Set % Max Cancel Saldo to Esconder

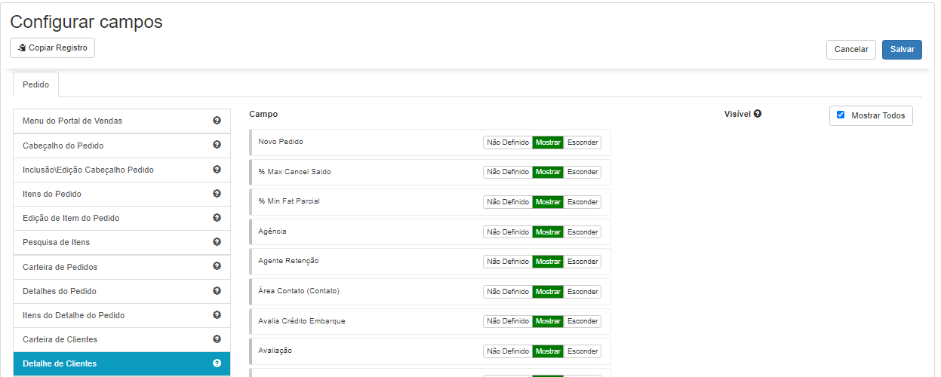coord(583,172)
